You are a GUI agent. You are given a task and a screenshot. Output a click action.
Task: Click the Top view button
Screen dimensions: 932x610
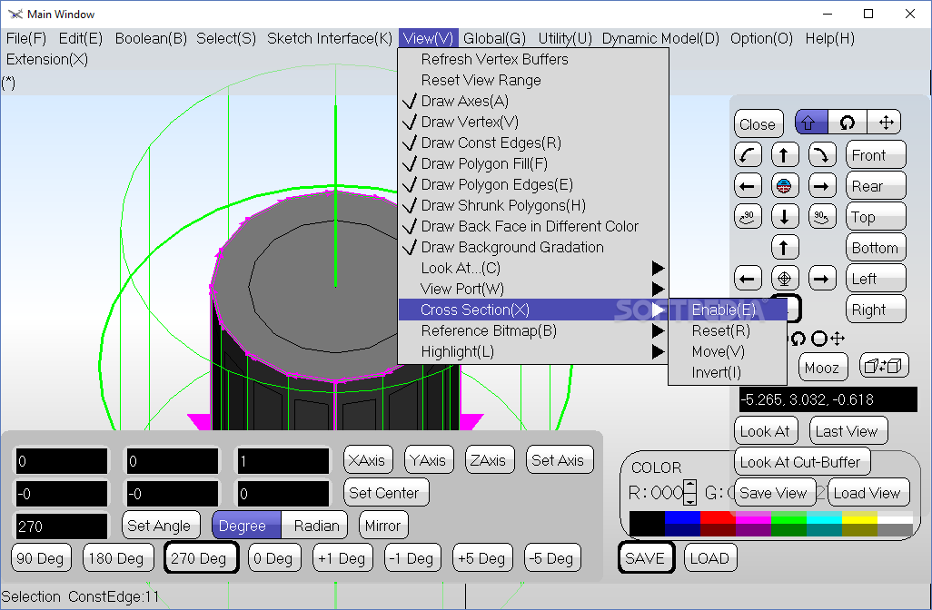[x=876, y=217]
